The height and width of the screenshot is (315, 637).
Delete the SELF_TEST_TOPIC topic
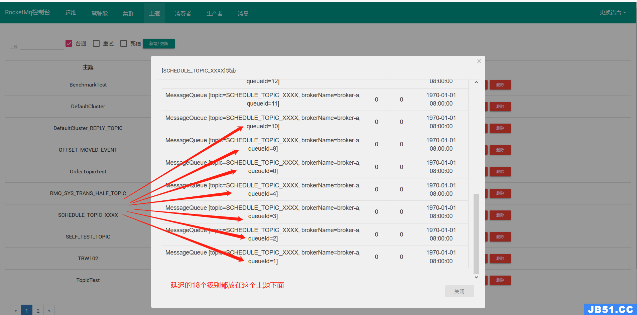click(x=500, y=237)
